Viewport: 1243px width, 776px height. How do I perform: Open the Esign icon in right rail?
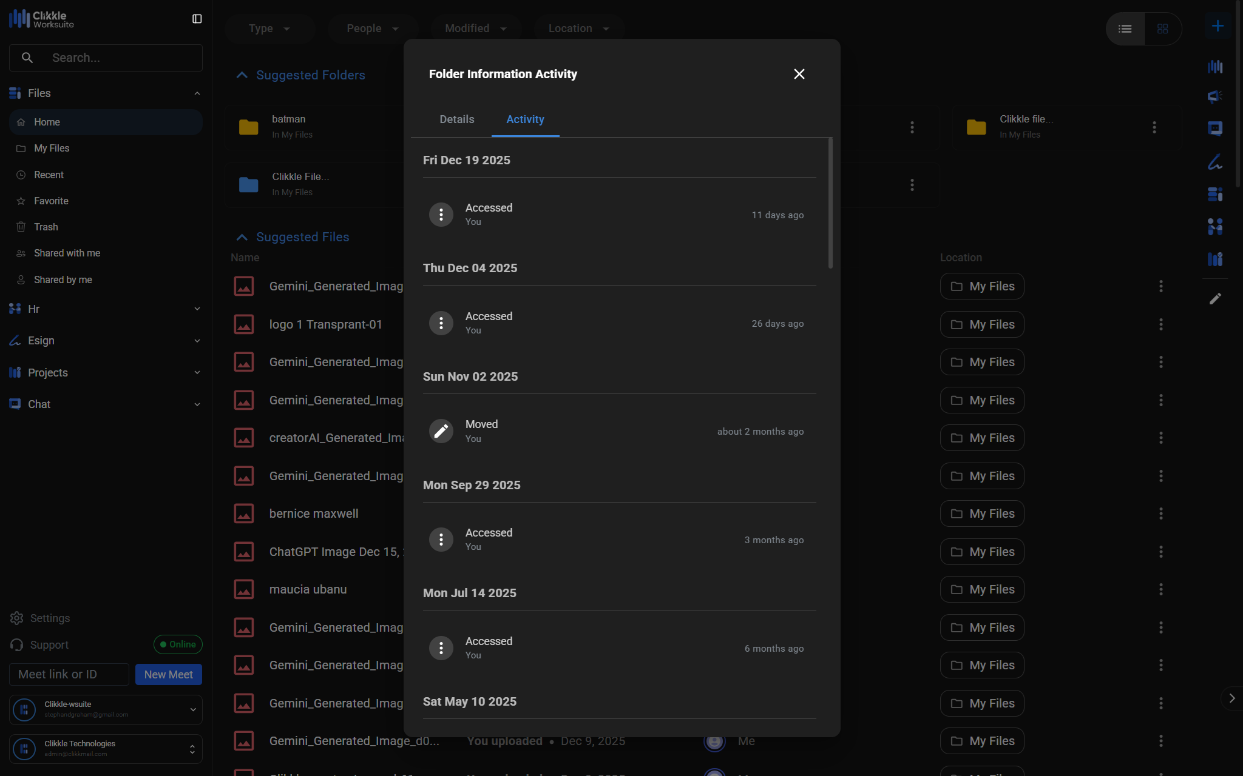pyautogui.click(x=1214, y=162)
